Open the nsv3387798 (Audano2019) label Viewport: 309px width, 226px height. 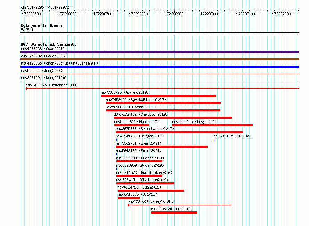(140, 158)
